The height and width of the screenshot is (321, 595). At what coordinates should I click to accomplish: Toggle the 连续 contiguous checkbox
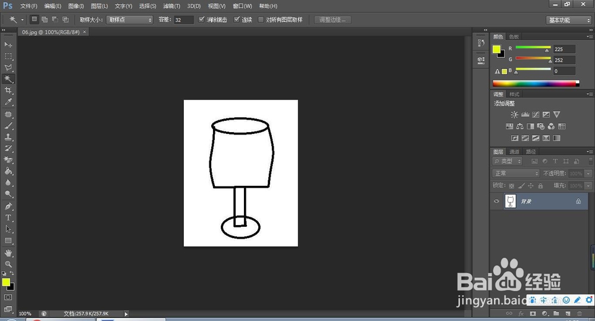point(237,20)
